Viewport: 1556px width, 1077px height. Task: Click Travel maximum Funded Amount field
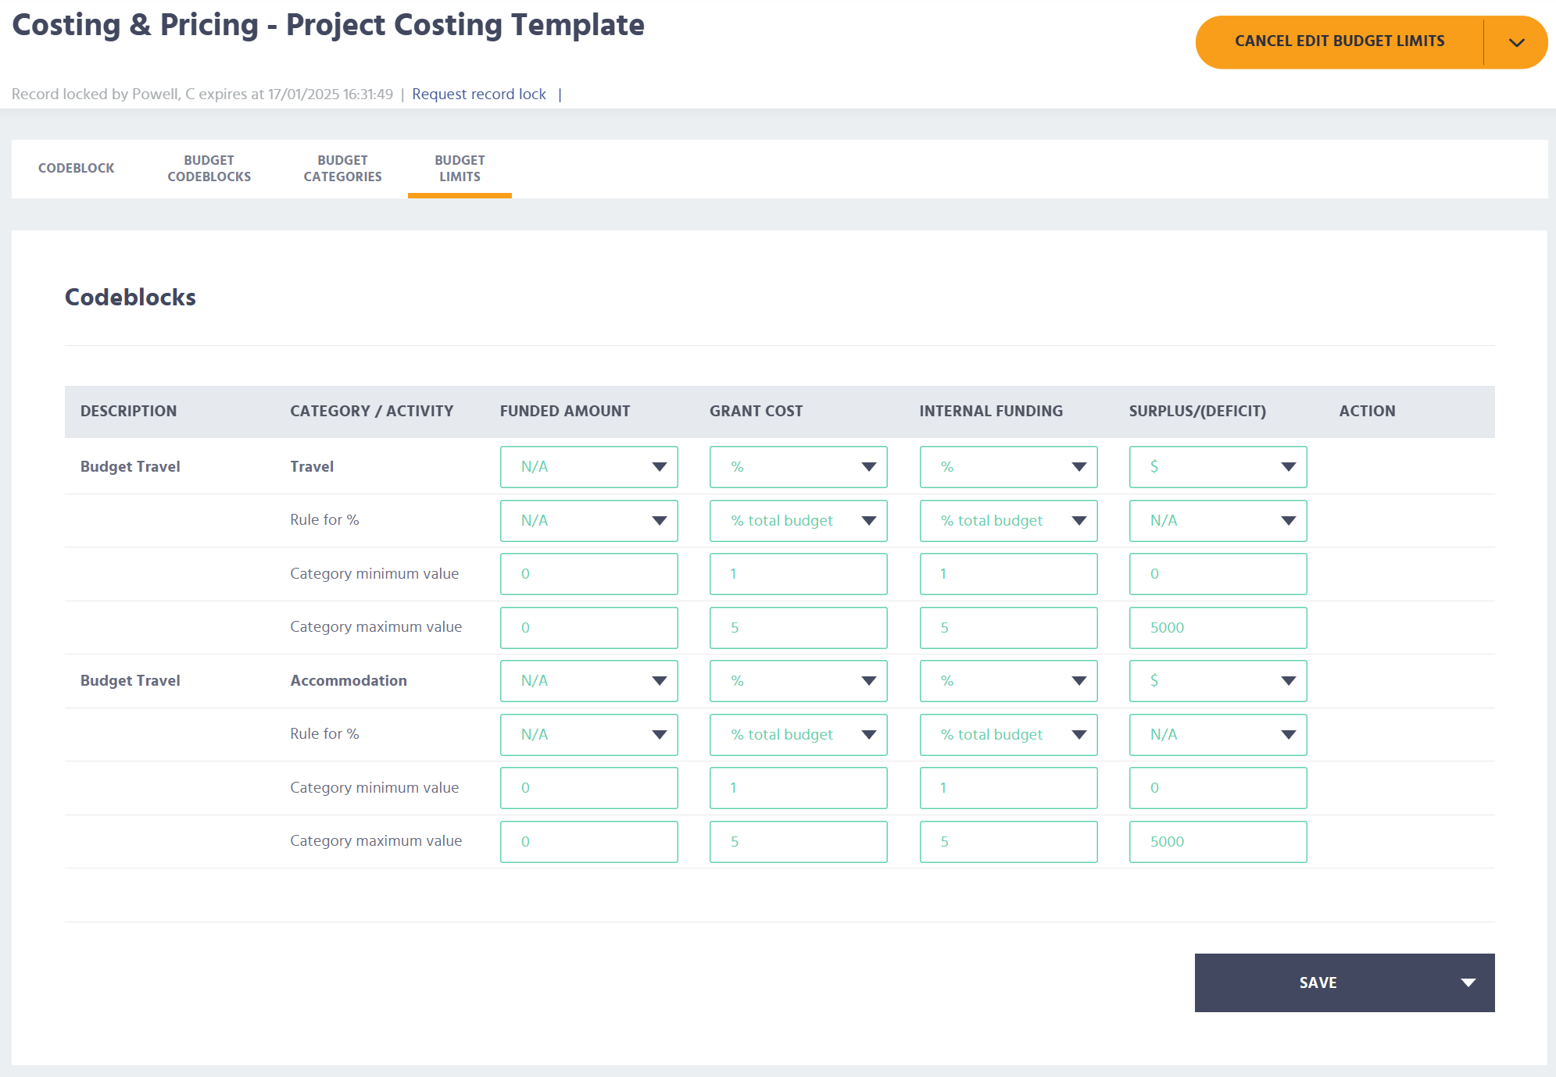(x=589, y=628)
